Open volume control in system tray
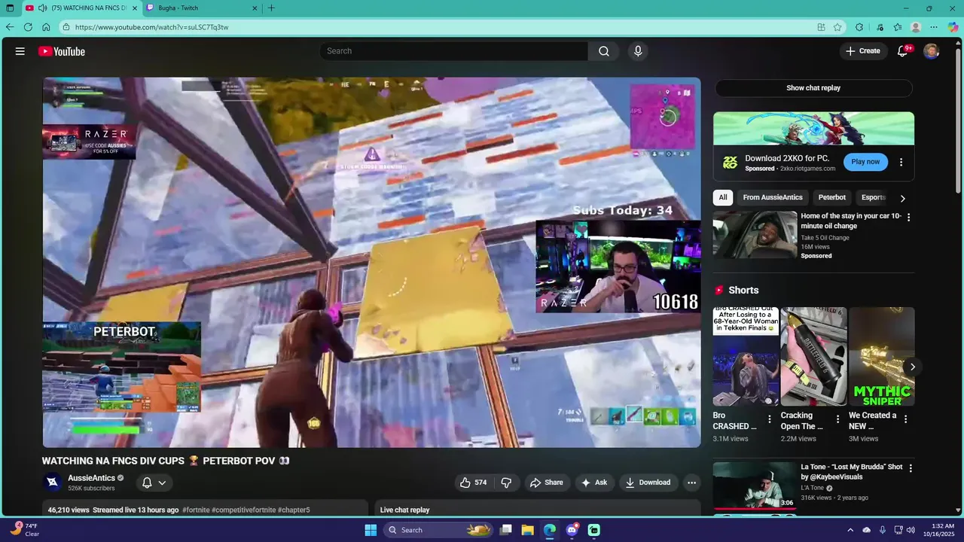Image resolution: width=964 pixels, height=542 pixels. (911, 530)
